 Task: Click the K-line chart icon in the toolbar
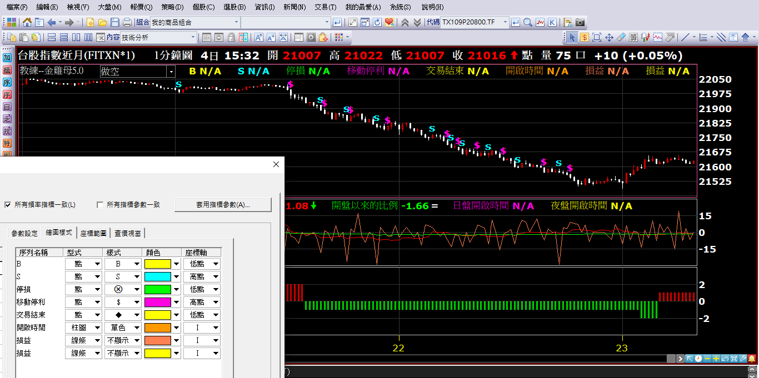point(552,22)
